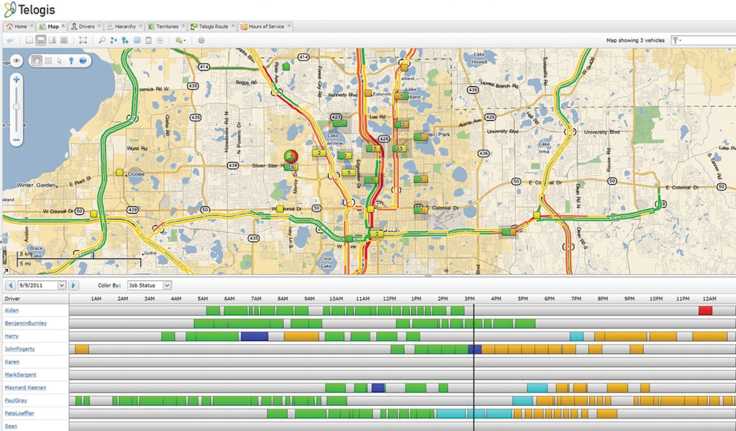The image size is (736, 431).
Task: Click the forward date navigation arrow button
Action: (x=74, y=284)
